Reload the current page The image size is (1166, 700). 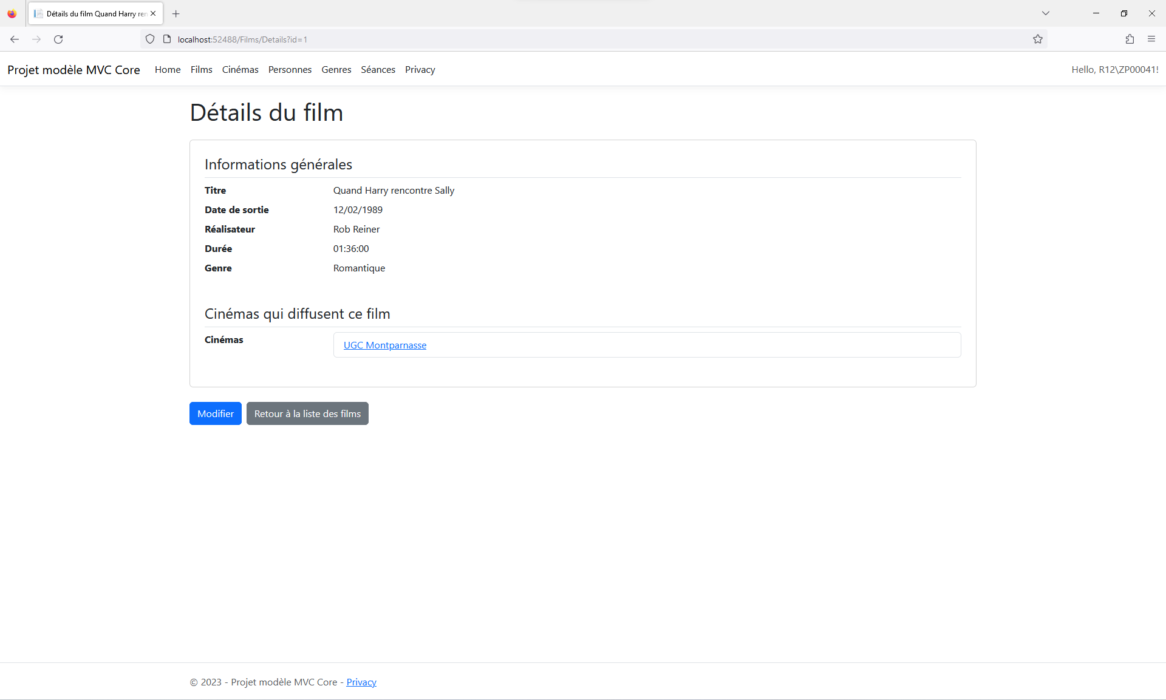point(58,39)
